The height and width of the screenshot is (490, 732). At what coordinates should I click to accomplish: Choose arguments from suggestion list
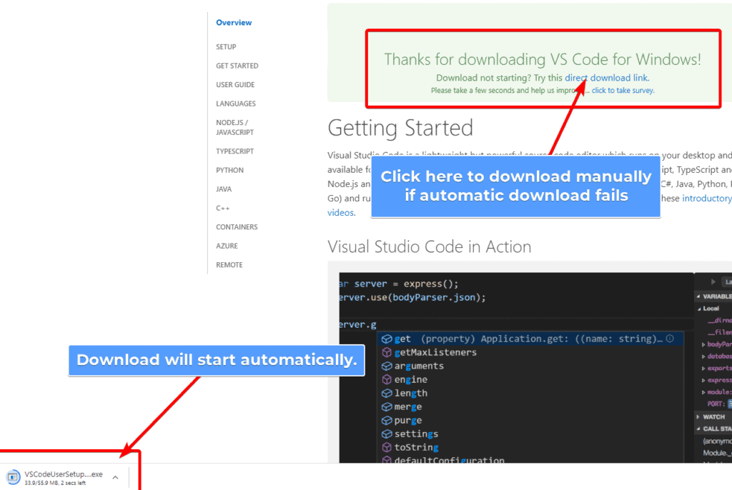(419, 366)
